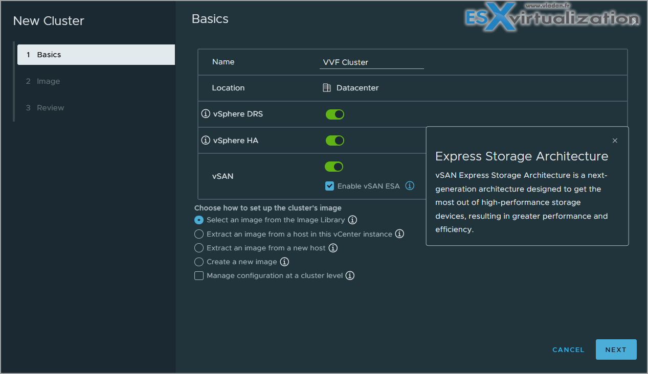This screenshot has width=648, height=374.
Task: Click the Name field containing VVF Cluster
Action: pos(372,62)
